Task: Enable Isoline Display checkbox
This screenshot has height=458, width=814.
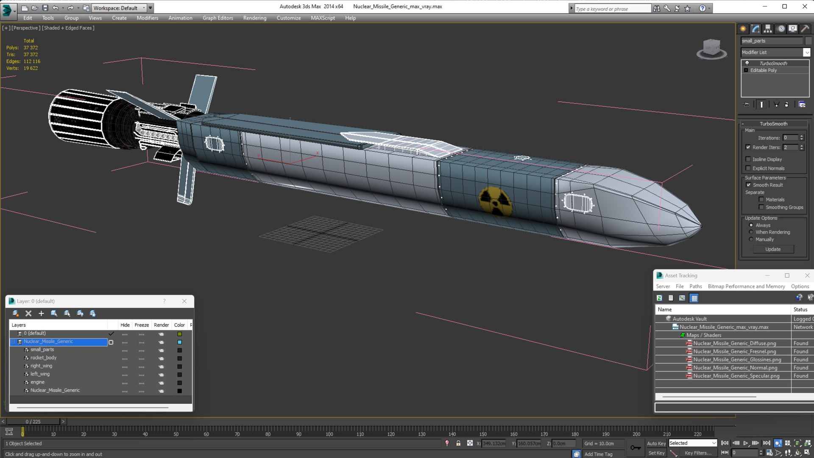Action: [x=748, y=159]
